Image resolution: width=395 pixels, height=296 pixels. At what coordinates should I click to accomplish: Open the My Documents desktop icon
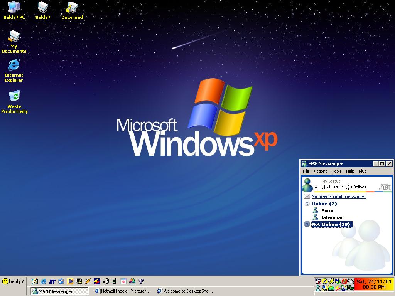pyautogui.click(x=14, y=37)
